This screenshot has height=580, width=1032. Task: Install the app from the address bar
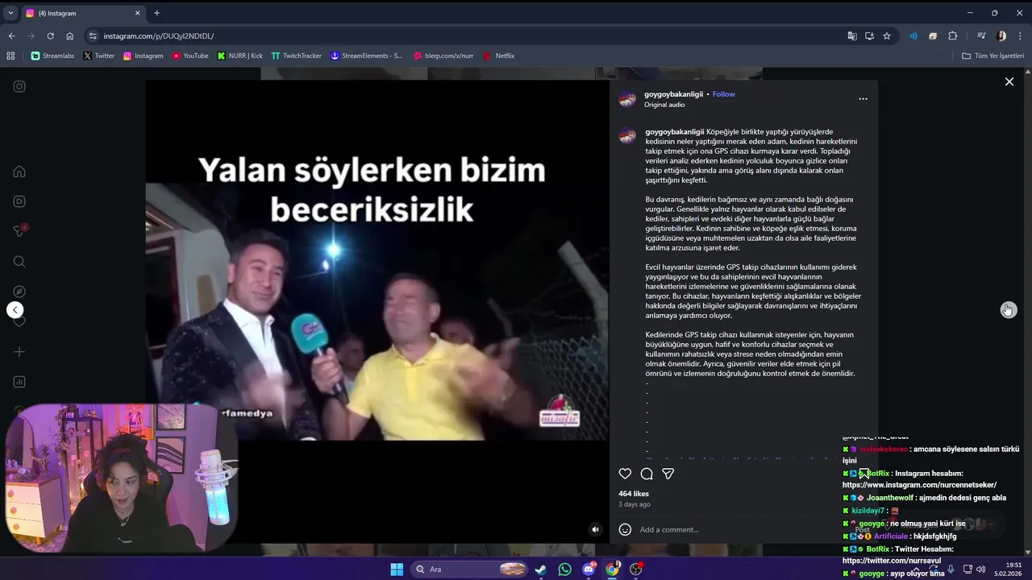point(869,35)
